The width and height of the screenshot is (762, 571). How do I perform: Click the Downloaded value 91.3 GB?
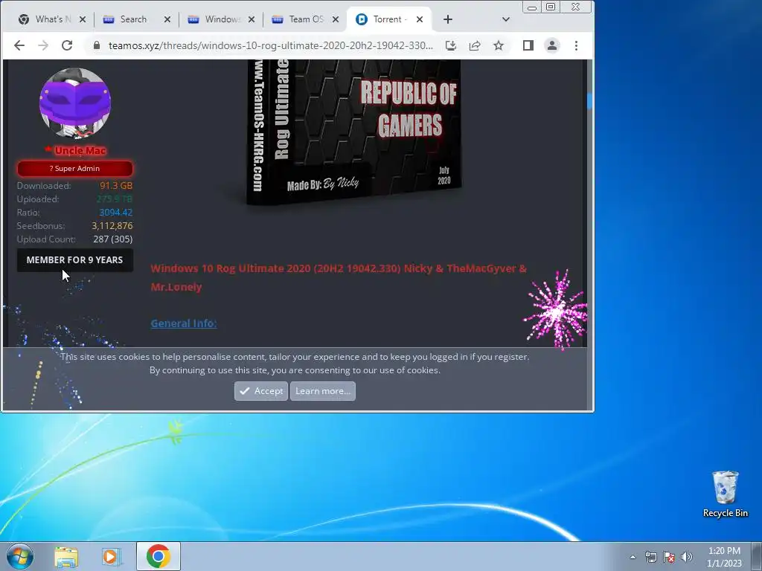116,185
